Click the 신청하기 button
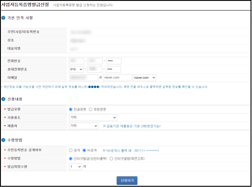252x187 pixels. 127,181
